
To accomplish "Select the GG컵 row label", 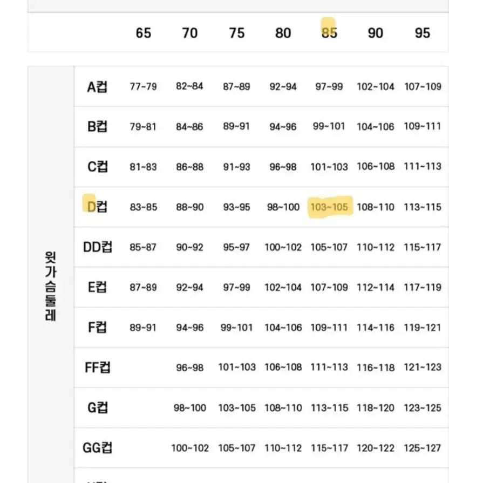I will pyautogui.click(x=97, y=447).
